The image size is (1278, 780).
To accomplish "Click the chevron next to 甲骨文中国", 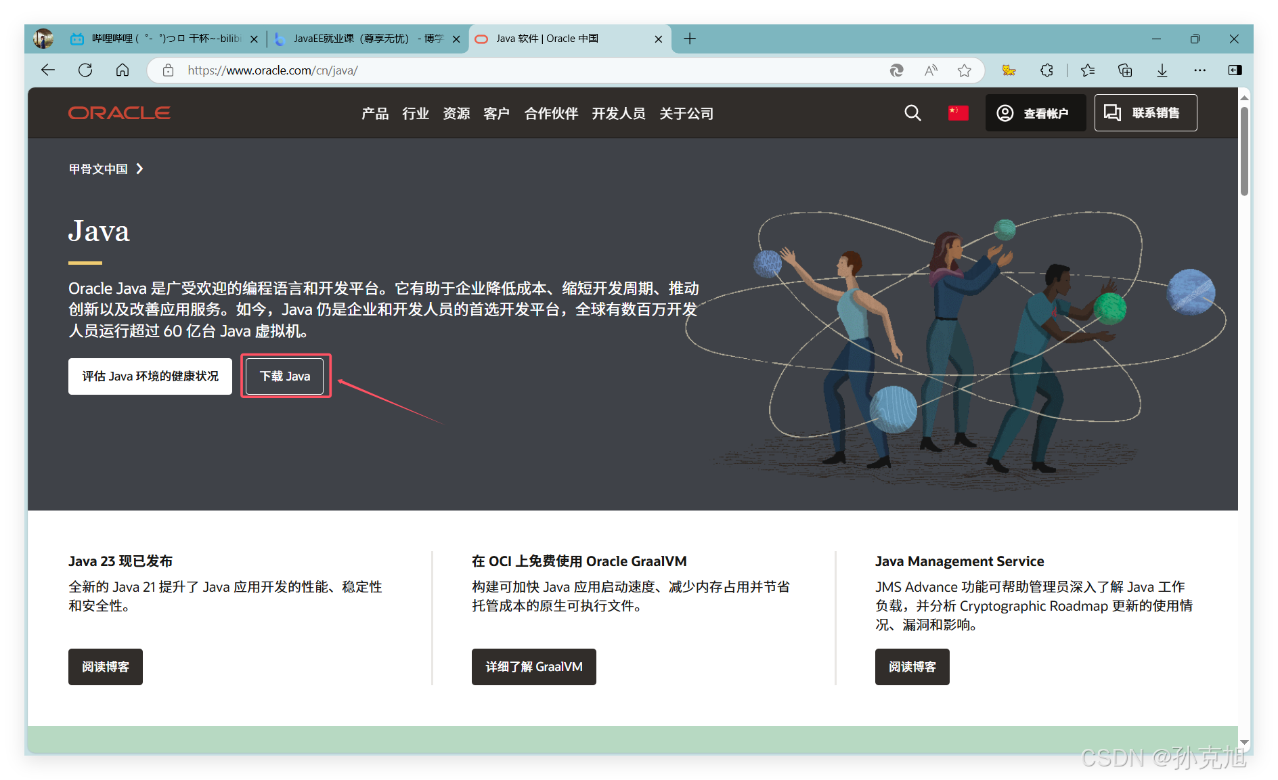I will tap(139, 169).
